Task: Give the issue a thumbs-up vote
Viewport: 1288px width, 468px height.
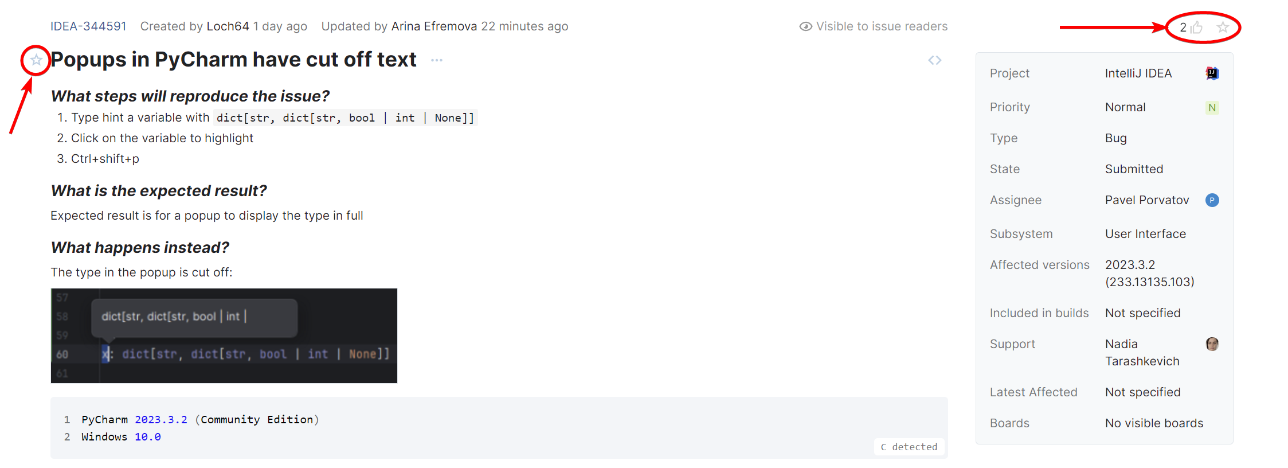Action: 1196,27
